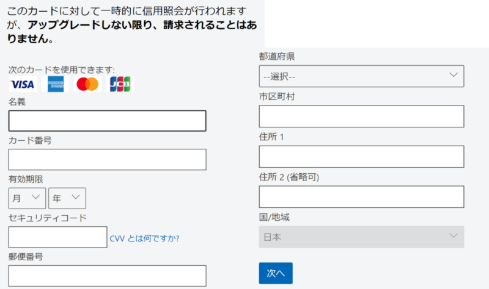Click the Mastercard logo
The height and width of the screenshot is (289, 489).
(x=87, y=85)
